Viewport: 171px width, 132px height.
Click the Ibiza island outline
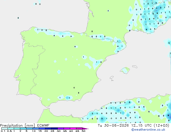(112, 78)
